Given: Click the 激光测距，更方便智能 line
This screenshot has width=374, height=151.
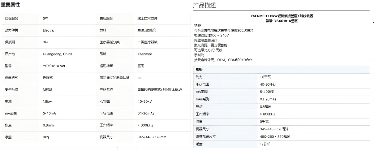Looking at the screenshot, I should (211, 45).
